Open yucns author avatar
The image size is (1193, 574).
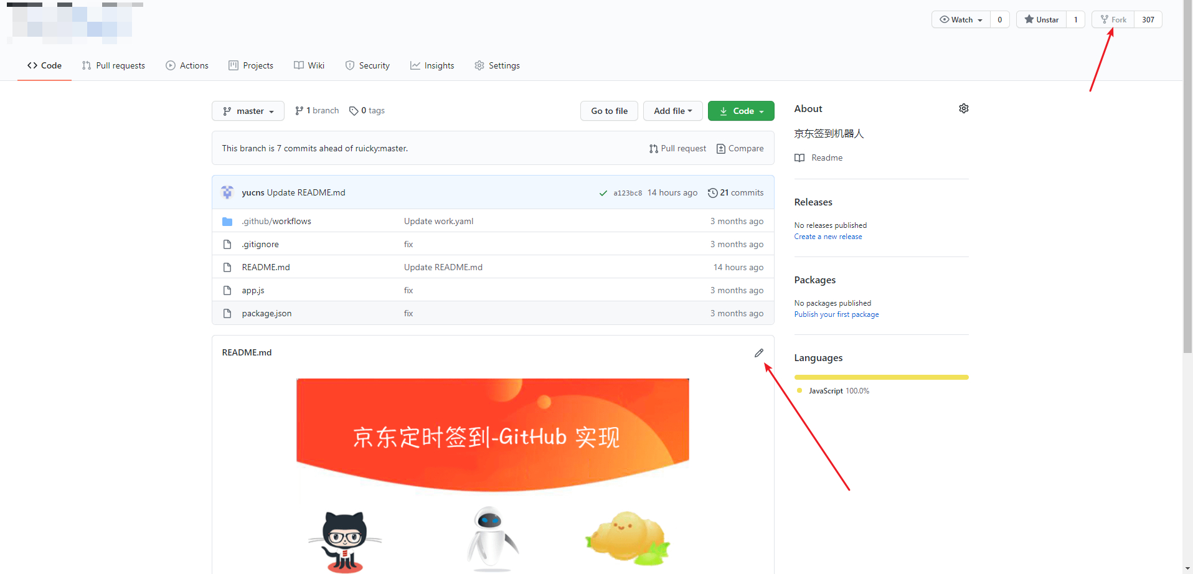coord(227,192)
